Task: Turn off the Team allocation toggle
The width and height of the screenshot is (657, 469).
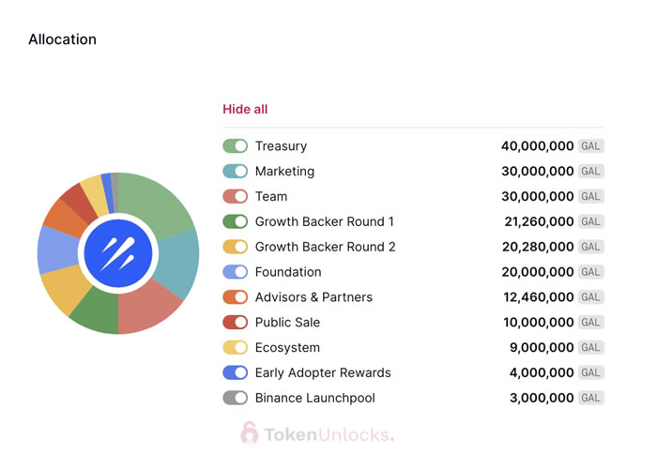Action: (235, 197)
